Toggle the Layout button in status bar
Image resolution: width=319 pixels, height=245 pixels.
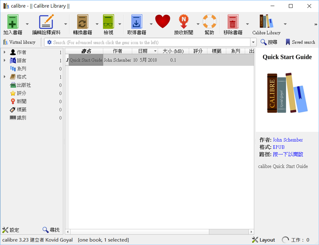click(x=264, y=240)
